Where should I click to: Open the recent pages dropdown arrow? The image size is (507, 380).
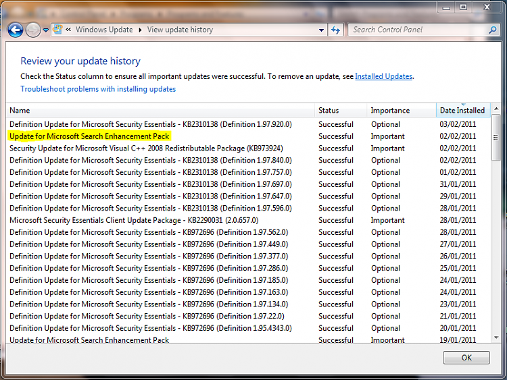coord(46,30)
